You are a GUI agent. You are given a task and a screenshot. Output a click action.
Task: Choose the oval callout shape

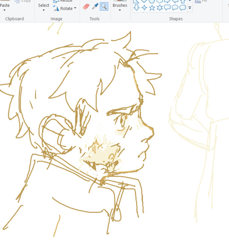175,8
